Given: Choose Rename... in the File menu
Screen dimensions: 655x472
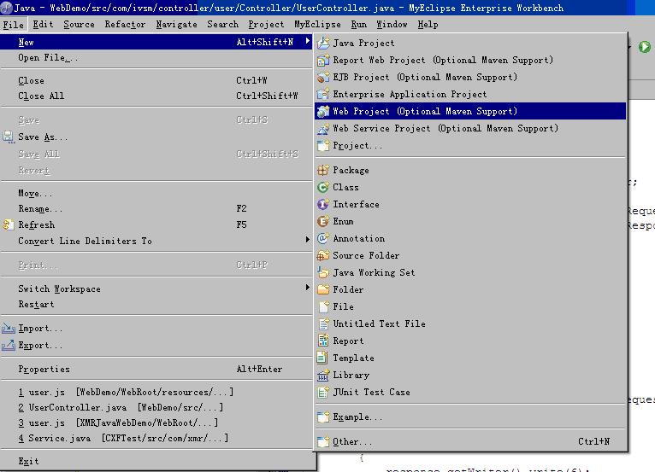Looking at the screenshot, I should pos(156,208).
